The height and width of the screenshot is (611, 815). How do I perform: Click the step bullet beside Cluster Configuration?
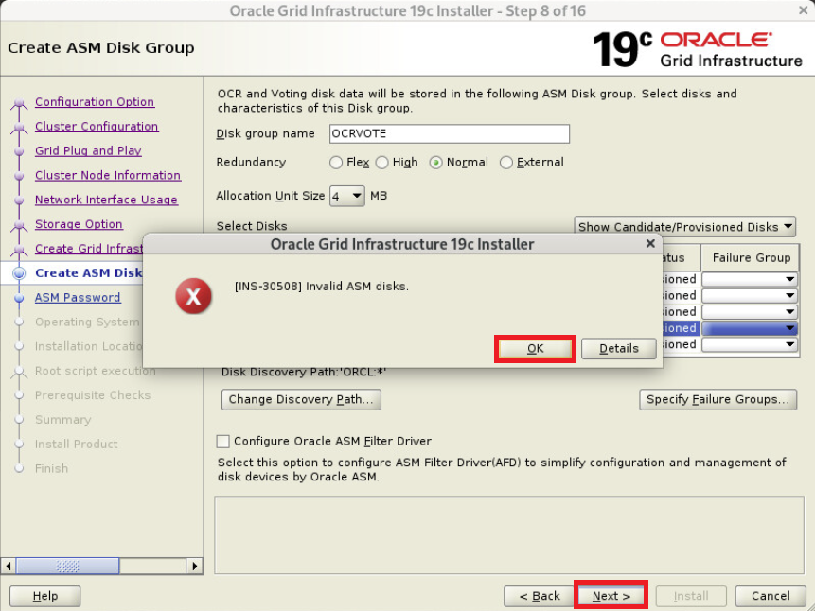click(19, 127)
